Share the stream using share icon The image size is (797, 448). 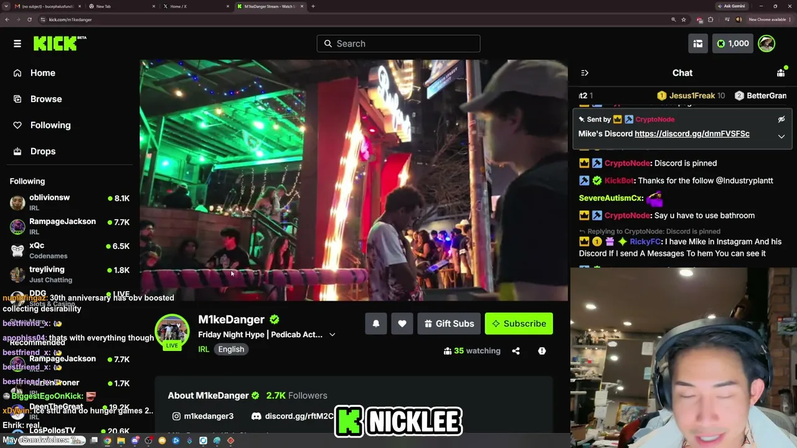[516, 351]
